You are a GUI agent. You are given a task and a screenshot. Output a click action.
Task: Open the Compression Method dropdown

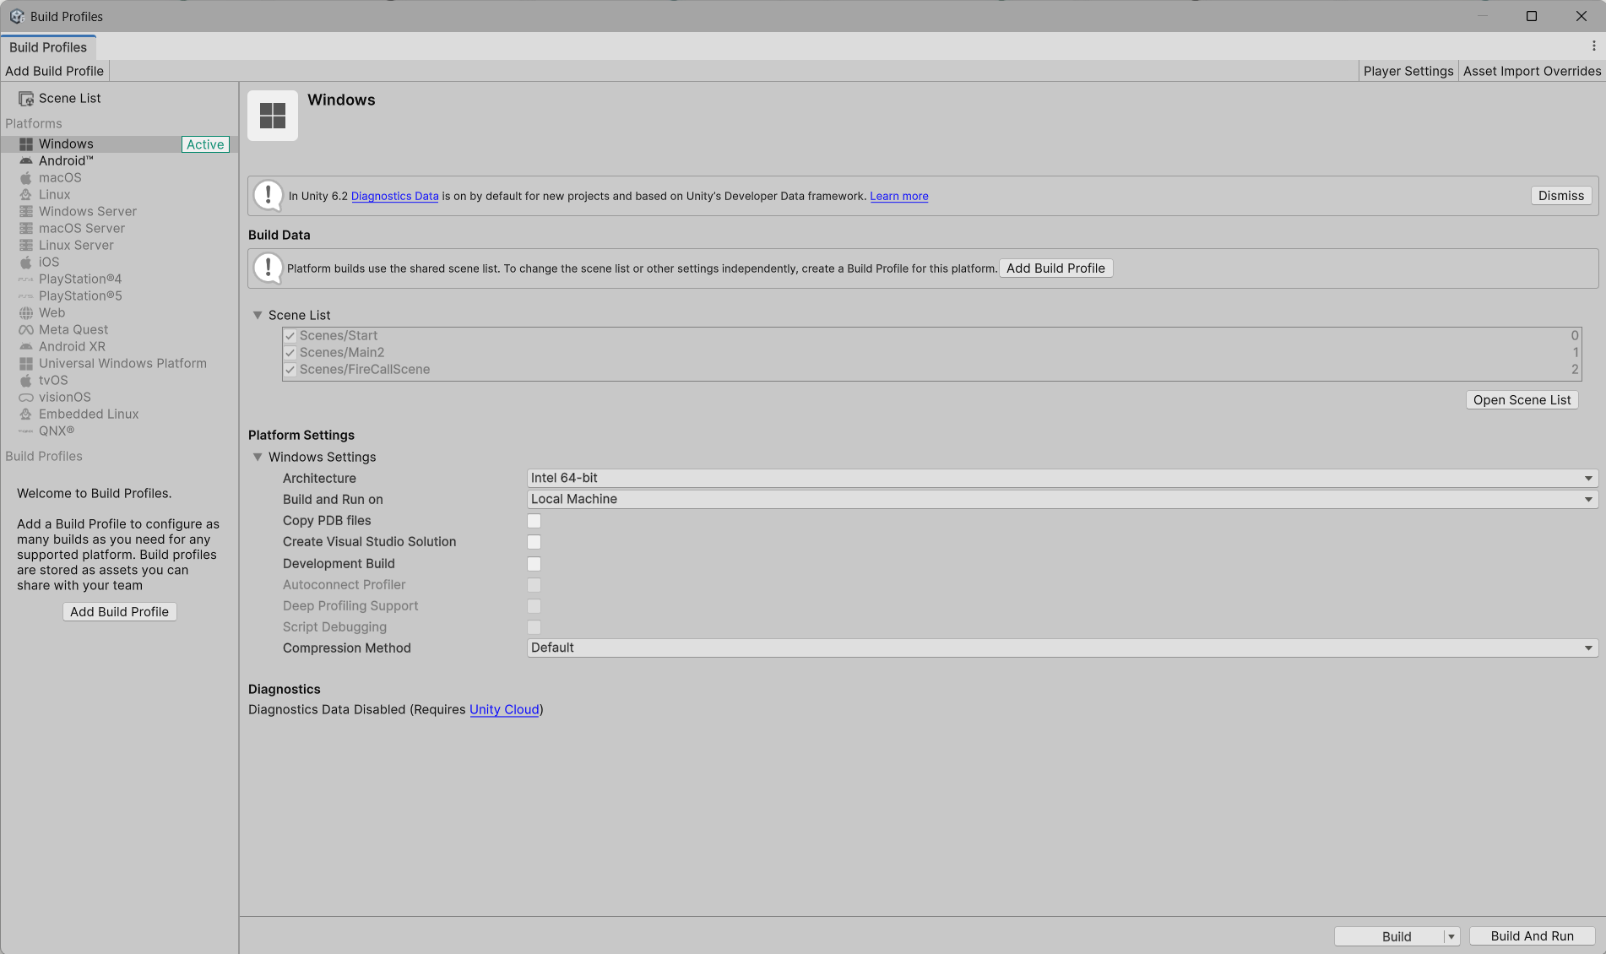point(1062,648)
